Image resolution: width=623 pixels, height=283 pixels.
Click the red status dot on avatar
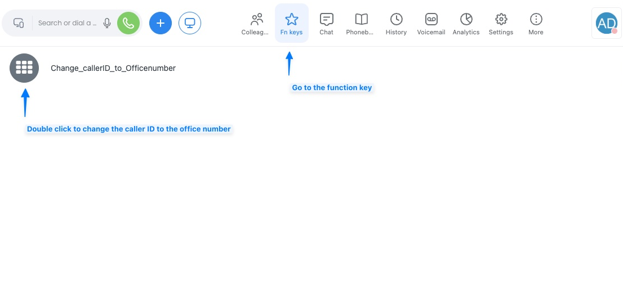pyautogui.click(x=615, y=31)
